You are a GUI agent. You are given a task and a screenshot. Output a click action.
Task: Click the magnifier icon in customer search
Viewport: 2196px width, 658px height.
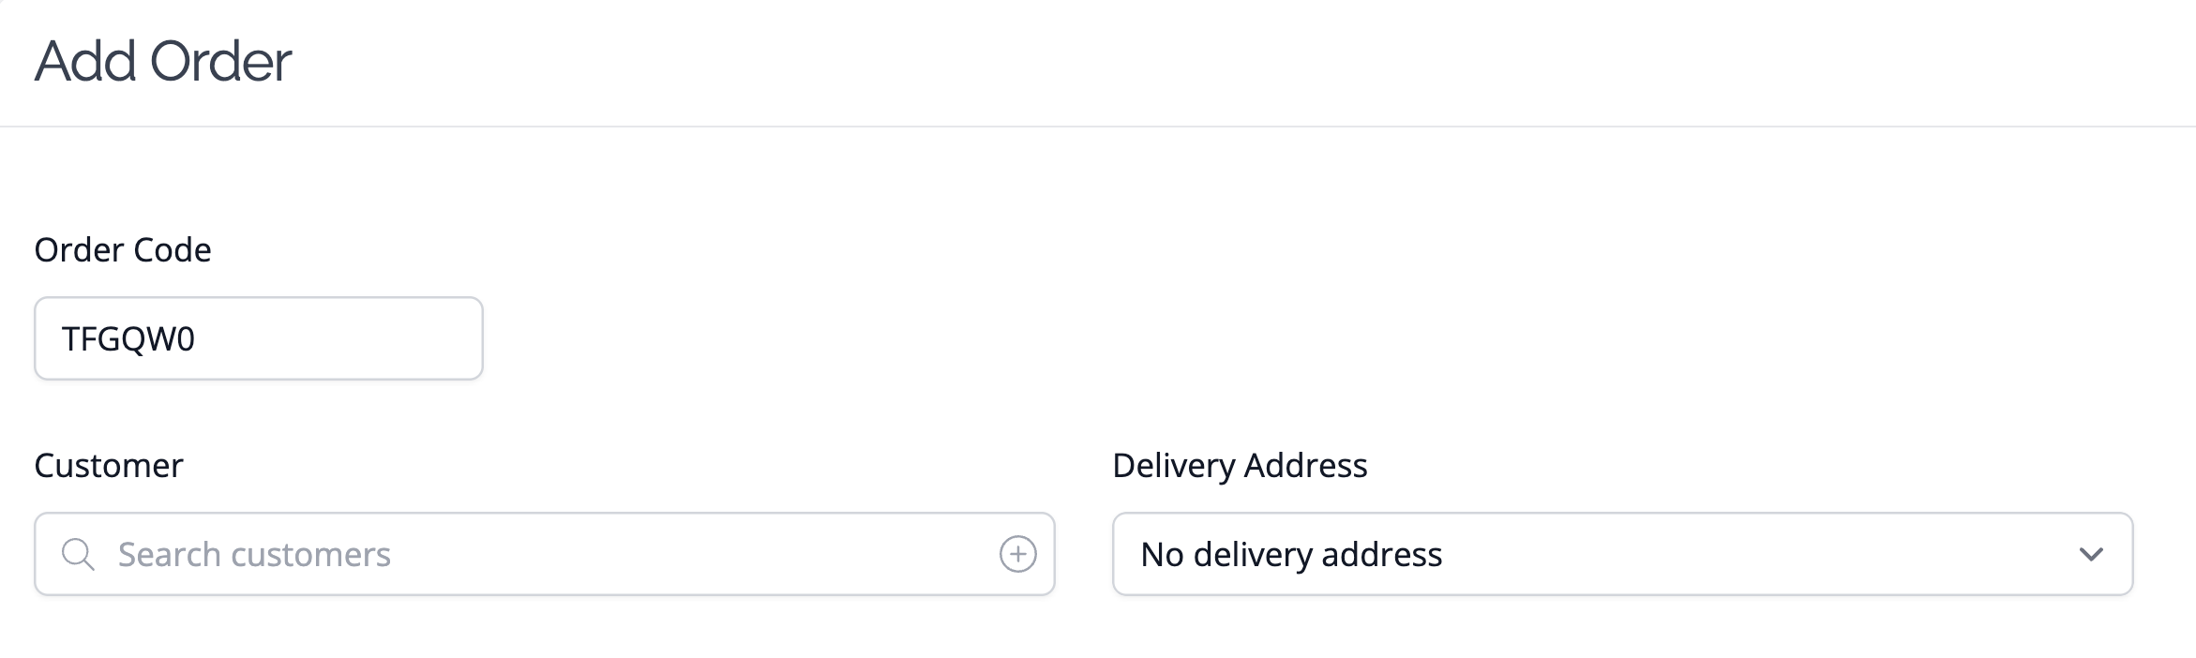click(x=78, y=554)
